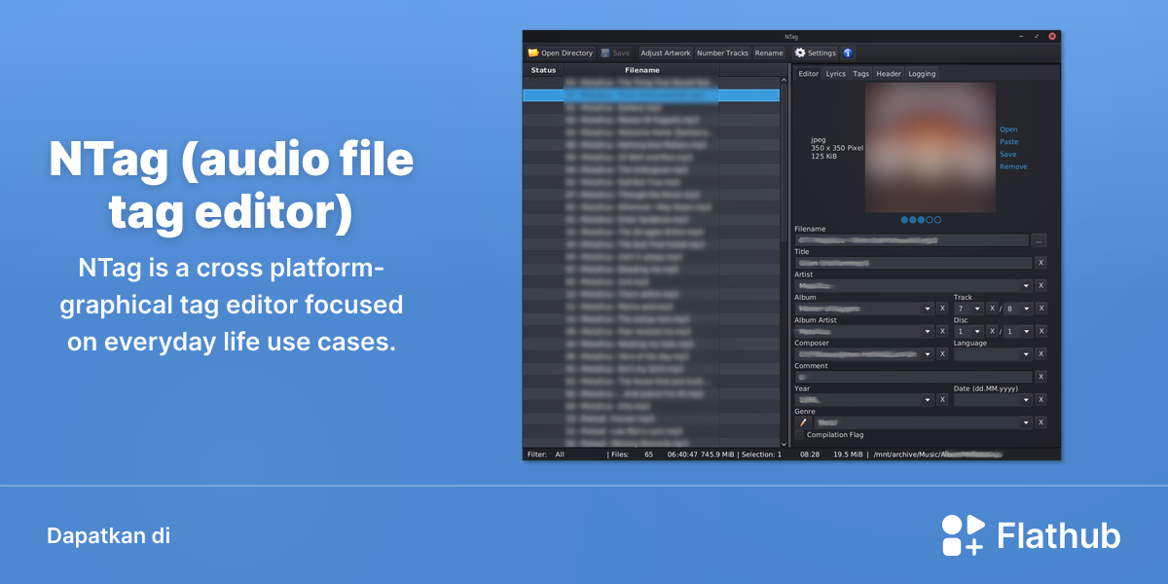Clear the Genre field with its X
The width and height of the screenshot is (1168, 584).
1040,422
